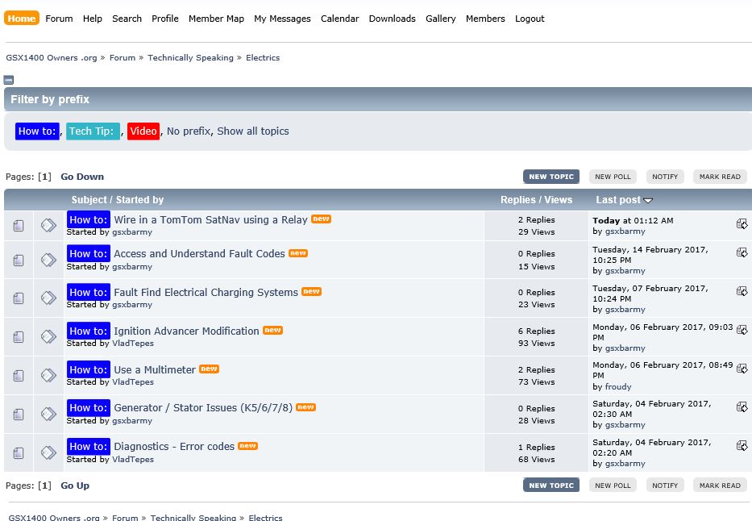Viewport: 752px width, 521px height.
Task: View froudy's profile from last post column
Action: point(617,386)
